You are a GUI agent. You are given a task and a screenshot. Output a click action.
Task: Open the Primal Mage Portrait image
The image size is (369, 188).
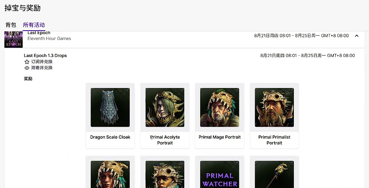click(x=220, y=107)
